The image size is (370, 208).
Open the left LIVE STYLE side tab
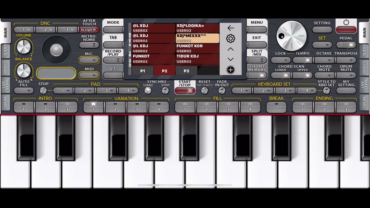5,86
